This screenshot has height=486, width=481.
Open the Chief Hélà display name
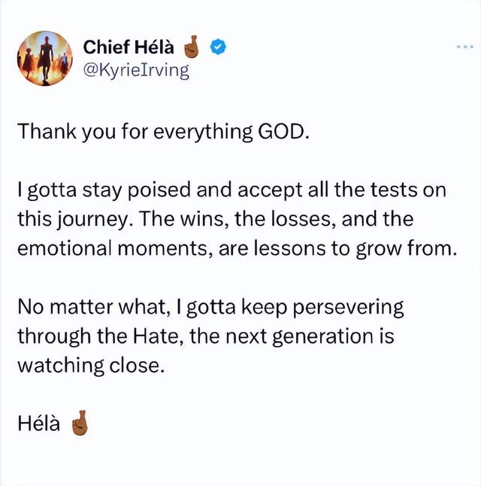point(129,48)
